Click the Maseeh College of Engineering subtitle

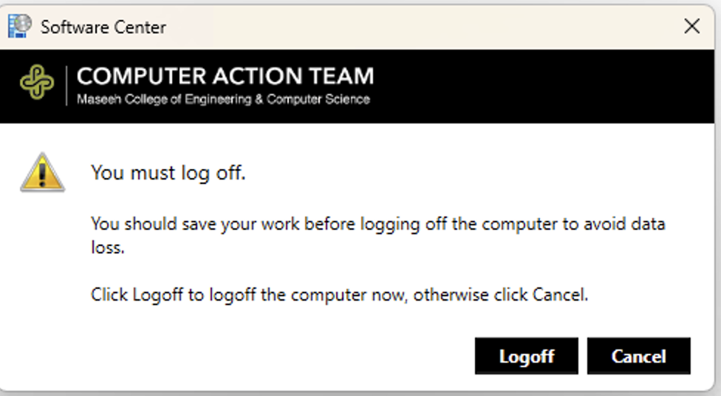[x=223, y=99]
